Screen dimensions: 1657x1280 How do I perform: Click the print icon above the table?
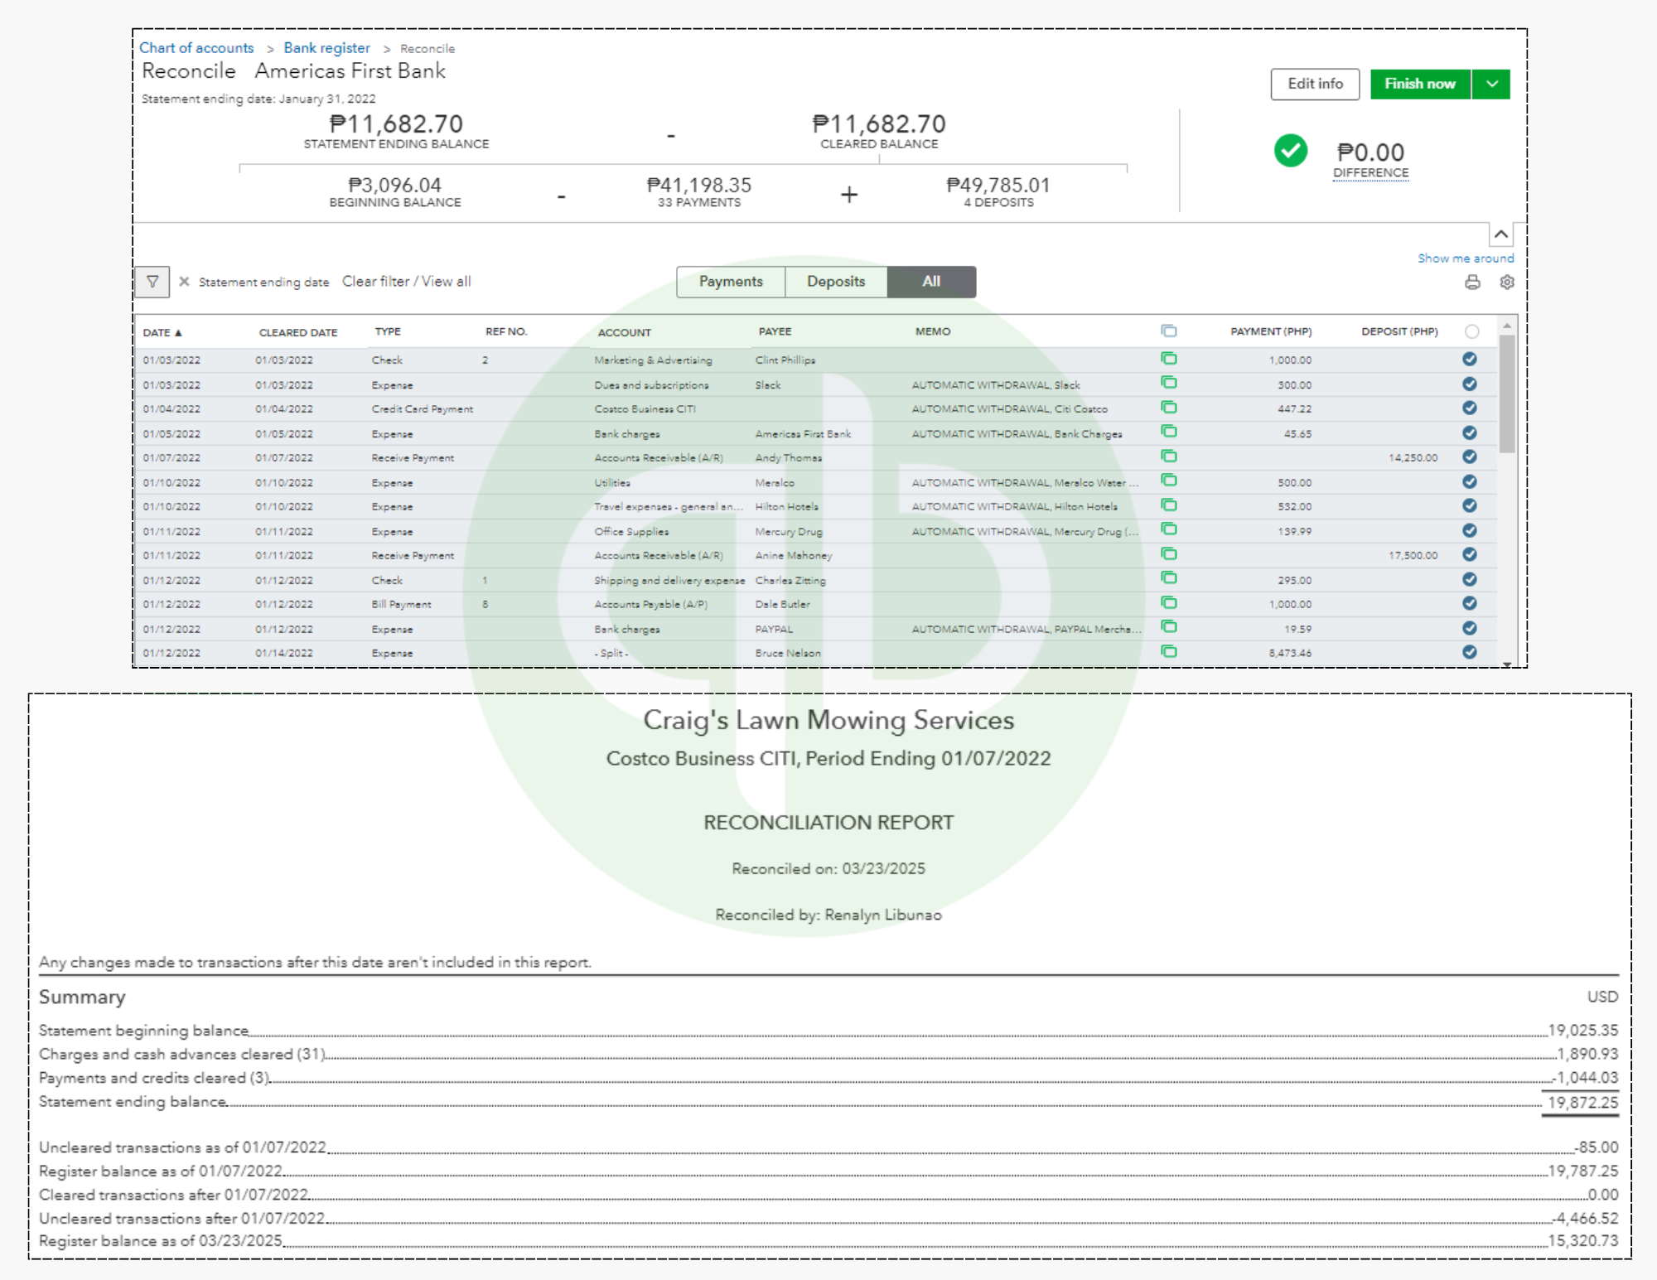click(x=1472, y=283)
